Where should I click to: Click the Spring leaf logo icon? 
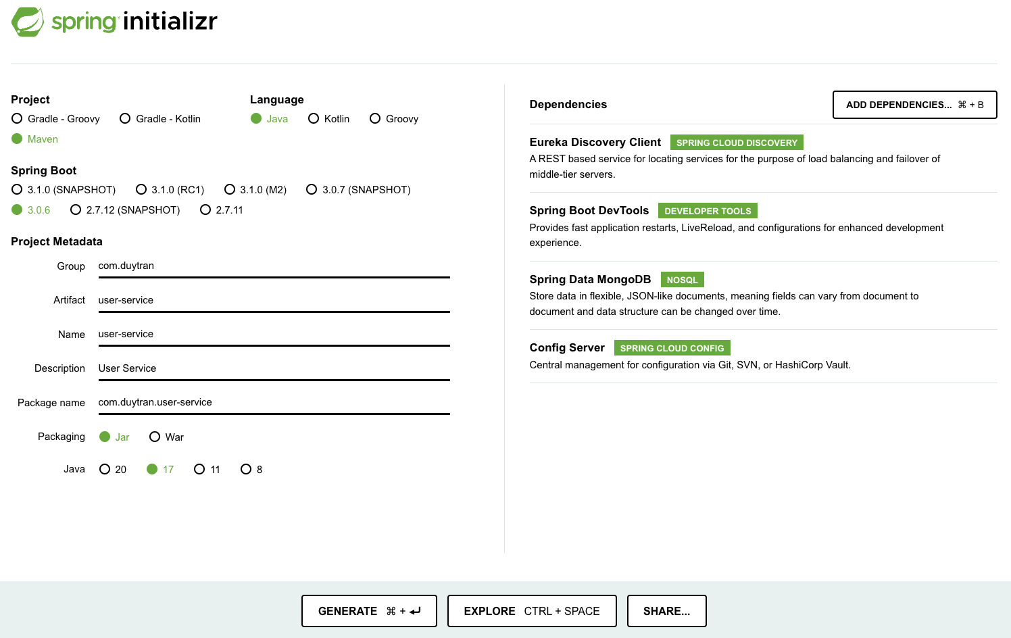28,22
